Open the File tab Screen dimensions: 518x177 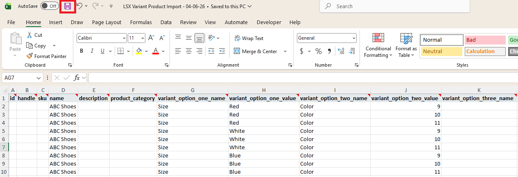(11, 22)
